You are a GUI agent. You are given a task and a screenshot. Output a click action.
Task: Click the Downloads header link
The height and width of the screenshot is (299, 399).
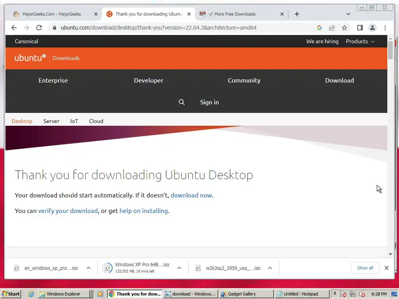pos(66,58)
